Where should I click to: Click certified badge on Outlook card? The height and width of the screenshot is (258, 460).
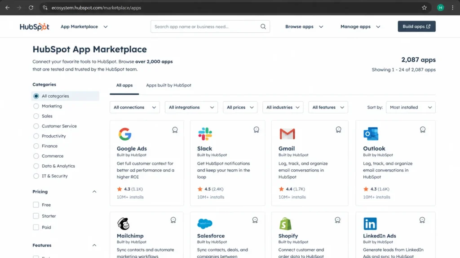click(423, 129)
